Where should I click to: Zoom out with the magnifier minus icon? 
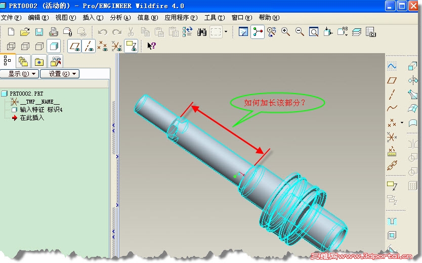pyautogui.click(x=300, y=32)
